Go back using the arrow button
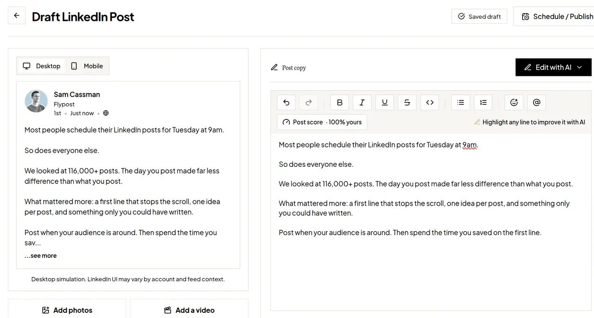This screenshot has height=318, width=594. tap(17, 16)
